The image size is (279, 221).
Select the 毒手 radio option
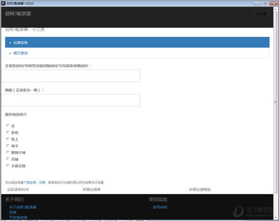(7, 146)
